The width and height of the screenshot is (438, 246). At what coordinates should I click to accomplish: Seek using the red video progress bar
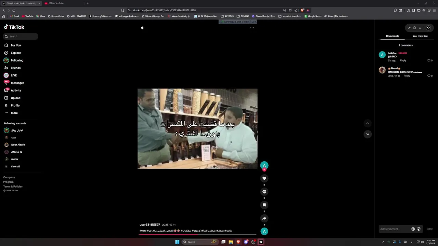[x=197, y=235]
